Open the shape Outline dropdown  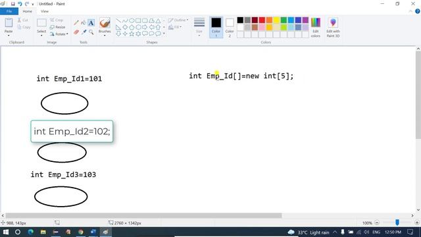click(178, 20)
